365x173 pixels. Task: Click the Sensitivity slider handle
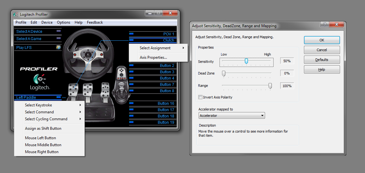click(x=246, y=61)
